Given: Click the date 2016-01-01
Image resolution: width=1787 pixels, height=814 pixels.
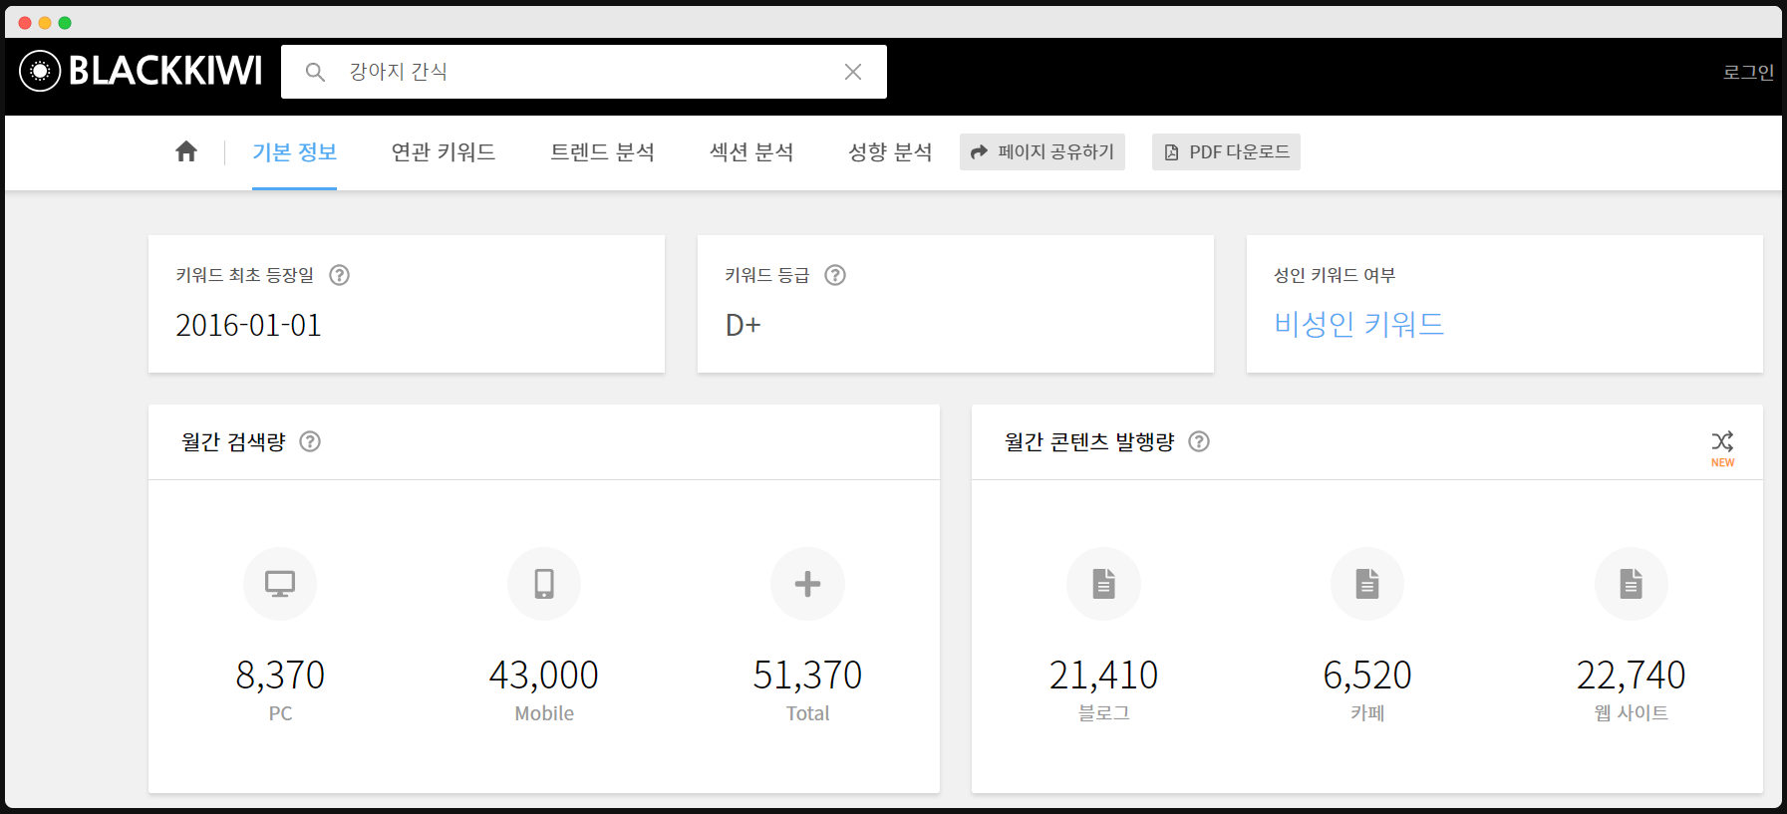Looking at the screenshot, I should [x=248, y=325].
